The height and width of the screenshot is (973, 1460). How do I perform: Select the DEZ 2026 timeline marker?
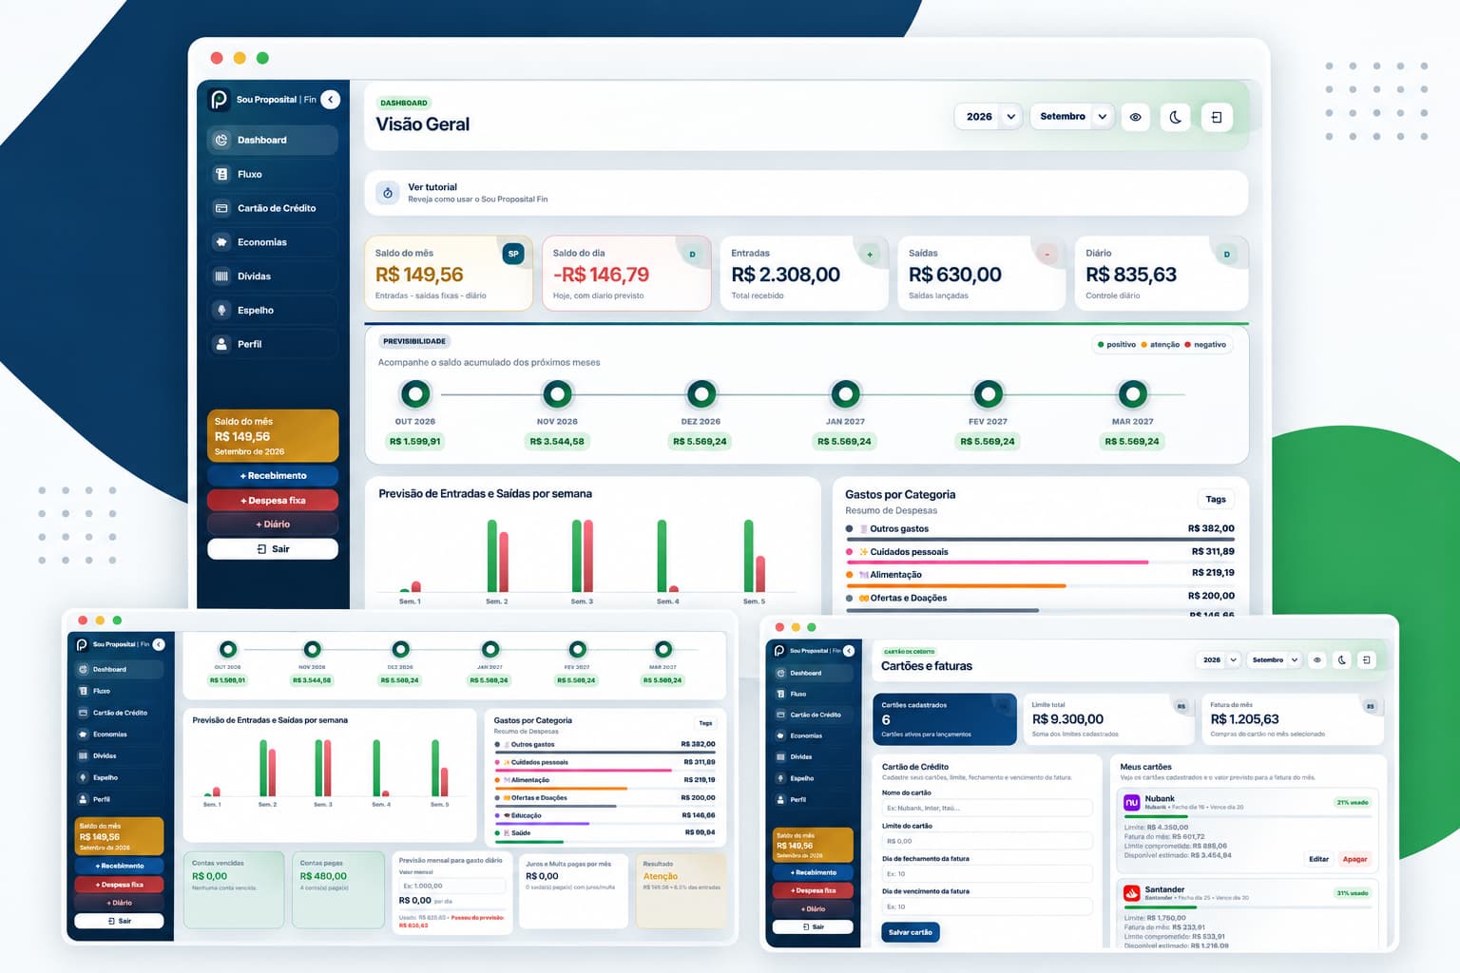pos(701,393)
